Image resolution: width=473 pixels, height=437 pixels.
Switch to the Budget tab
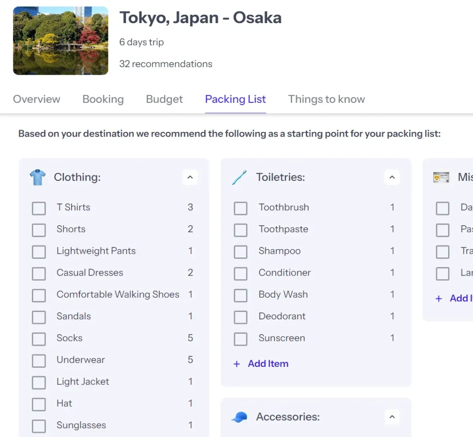coord(164,99)
